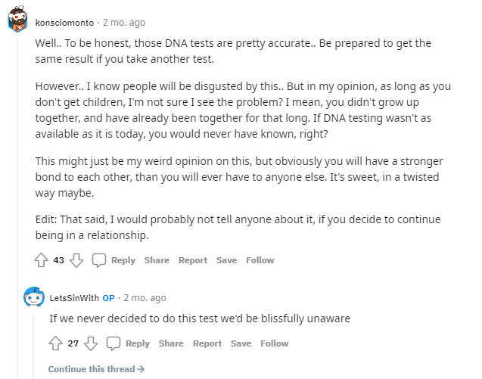Click the comment bubble icon on konsciomonto's comment

[99, 260]
